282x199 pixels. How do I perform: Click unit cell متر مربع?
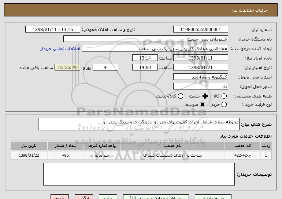click(102, 155)
